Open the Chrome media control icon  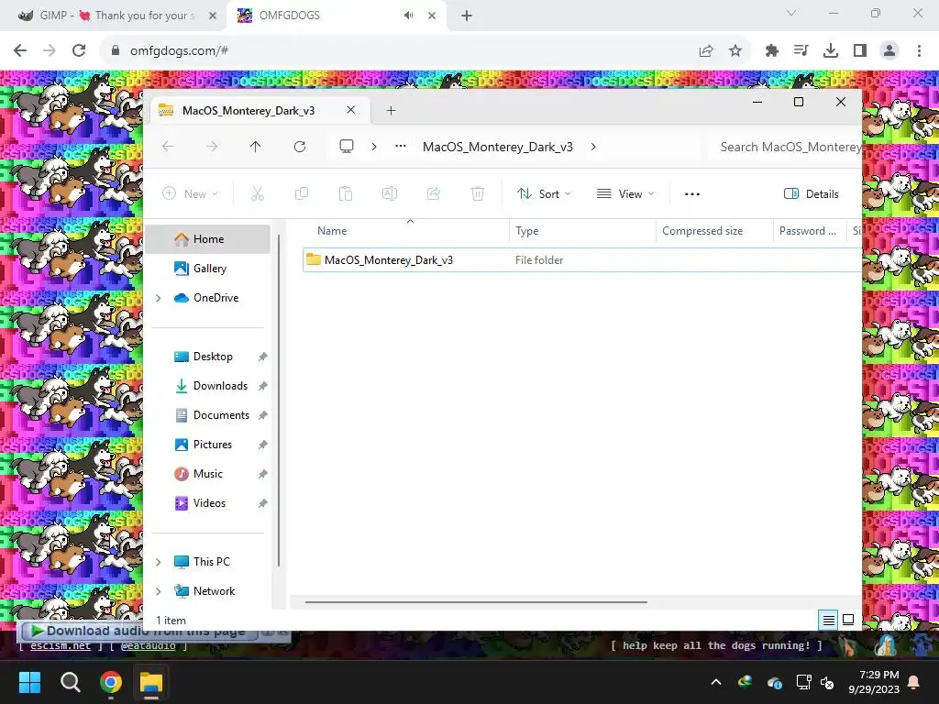pos(801,51)
